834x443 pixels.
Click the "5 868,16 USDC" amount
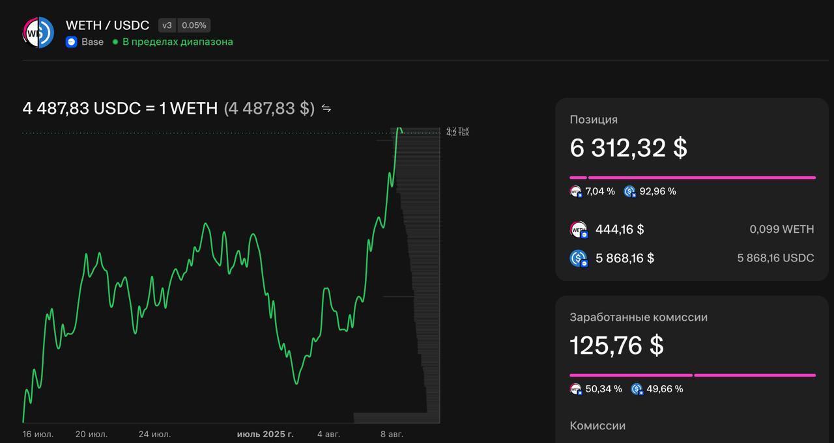click(775, 258)
